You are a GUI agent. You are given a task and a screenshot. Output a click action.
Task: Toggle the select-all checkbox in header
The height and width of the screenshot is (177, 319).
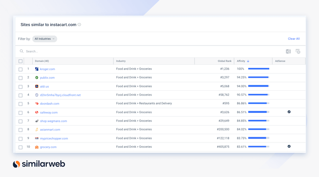(x=20, y=61)
